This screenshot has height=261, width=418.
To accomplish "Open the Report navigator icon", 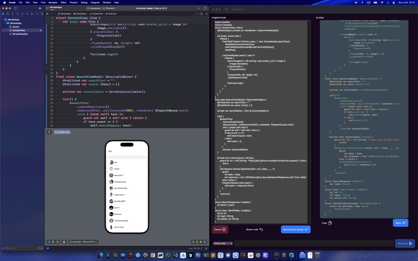I will pos(42,14).
